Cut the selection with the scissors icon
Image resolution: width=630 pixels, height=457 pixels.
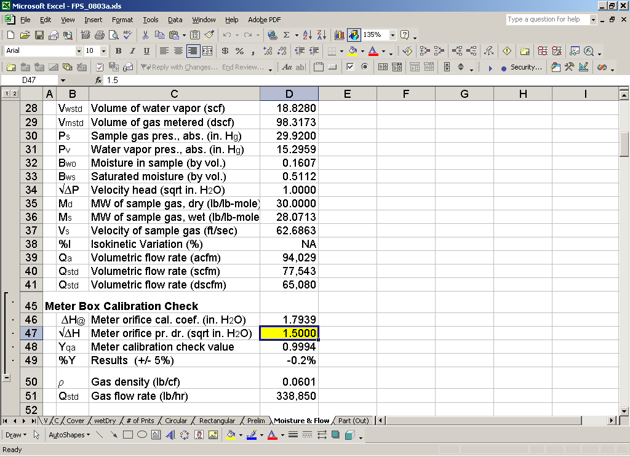click(145, 35)
